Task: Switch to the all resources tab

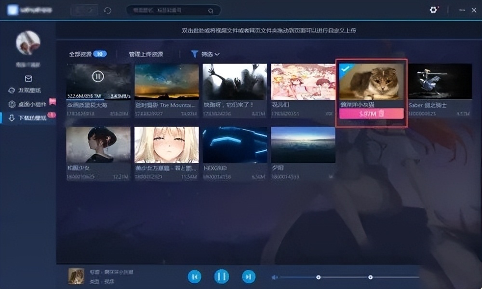Action: pyautogui.click(x=80, y=54)
